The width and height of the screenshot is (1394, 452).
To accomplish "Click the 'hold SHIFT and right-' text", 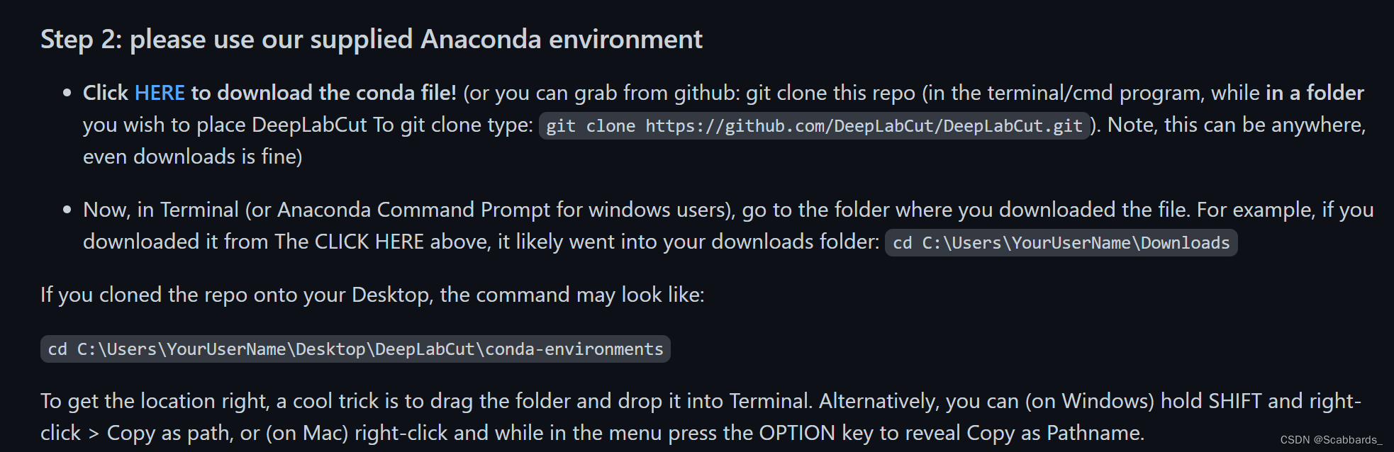I will coord(1261,401).
